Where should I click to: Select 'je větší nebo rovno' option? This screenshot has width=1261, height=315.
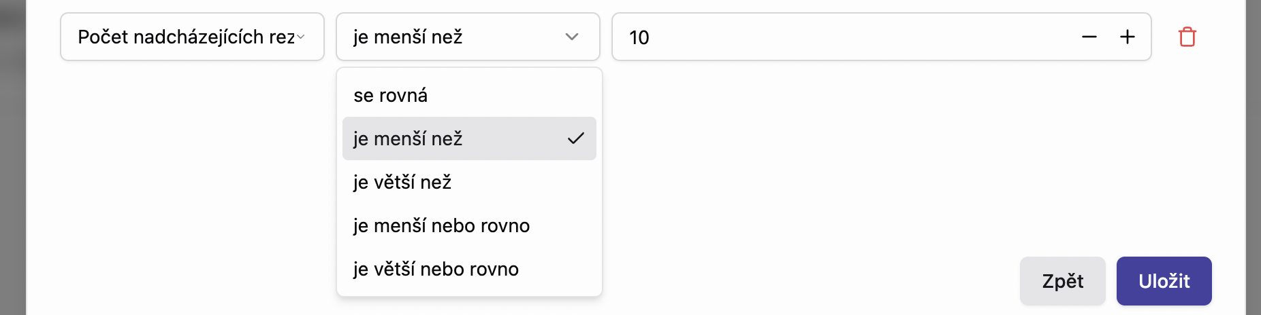click(x=436, y=270)
